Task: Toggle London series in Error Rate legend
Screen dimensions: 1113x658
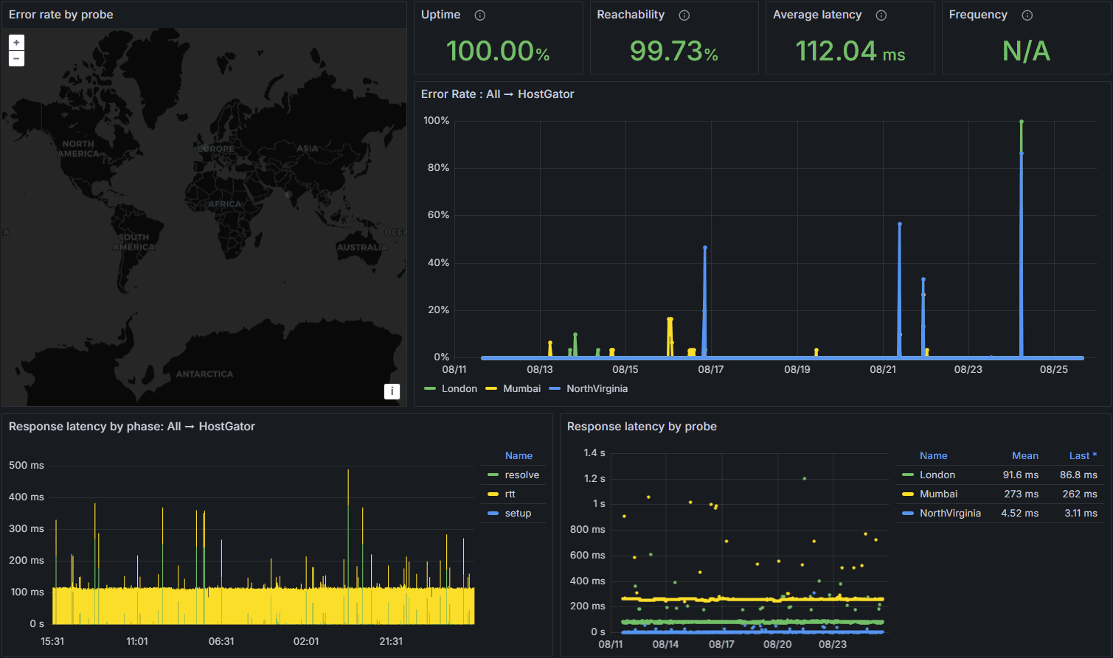Action: 459,389
